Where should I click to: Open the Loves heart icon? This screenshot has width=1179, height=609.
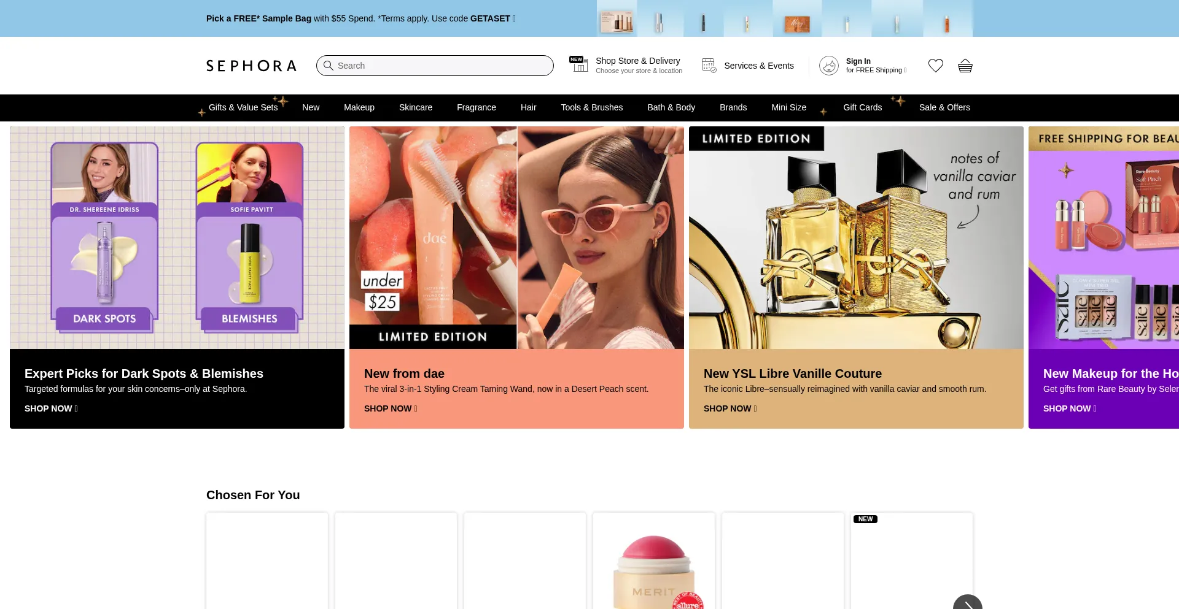pos(935,66)
